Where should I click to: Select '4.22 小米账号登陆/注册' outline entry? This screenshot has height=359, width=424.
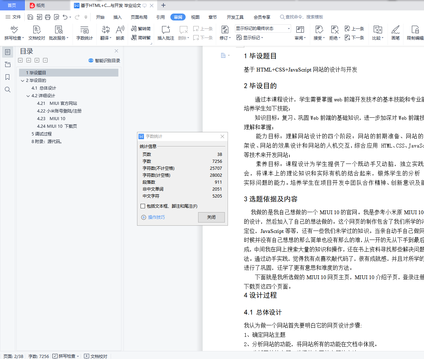[x=59, y=111]
